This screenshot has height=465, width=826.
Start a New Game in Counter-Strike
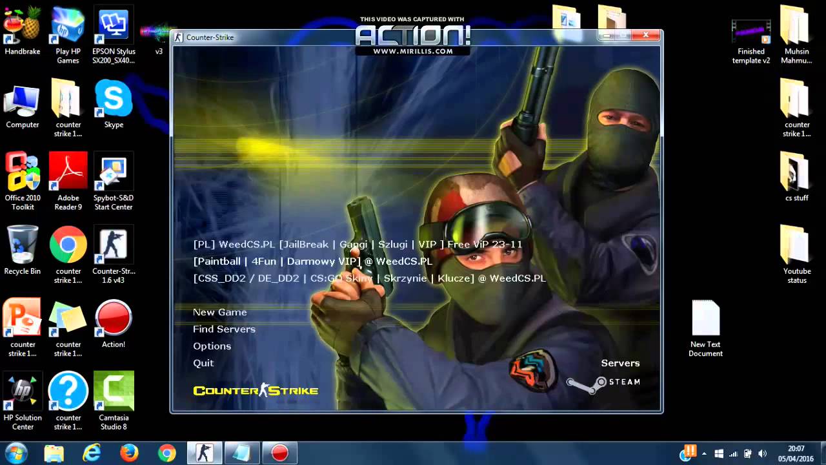coord(219,312)
